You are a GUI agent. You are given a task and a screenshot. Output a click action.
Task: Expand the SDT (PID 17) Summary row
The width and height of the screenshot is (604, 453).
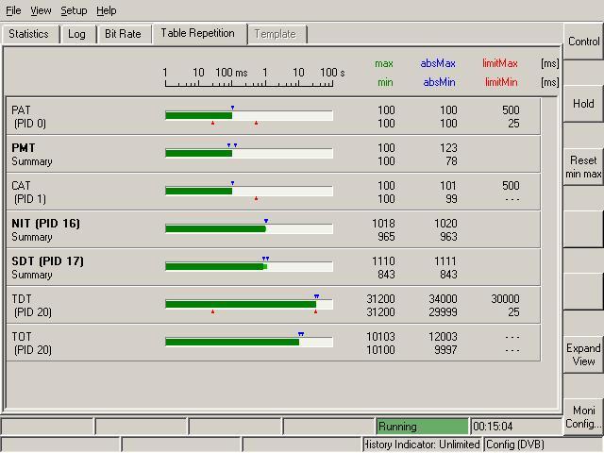coord(47,268)
